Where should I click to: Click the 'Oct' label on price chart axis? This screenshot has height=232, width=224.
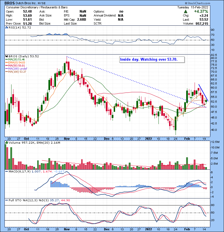26,139
